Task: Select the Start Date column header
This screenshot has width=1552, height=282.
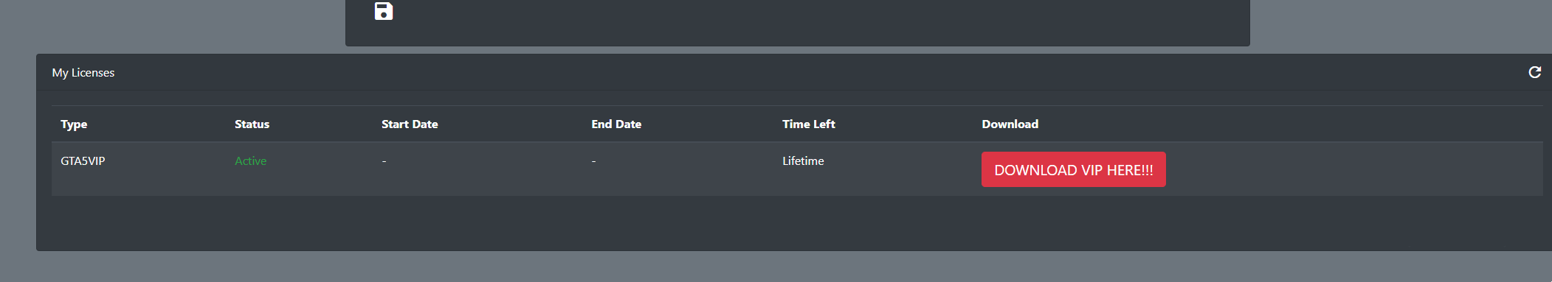Action: click(x=410, y=124)
